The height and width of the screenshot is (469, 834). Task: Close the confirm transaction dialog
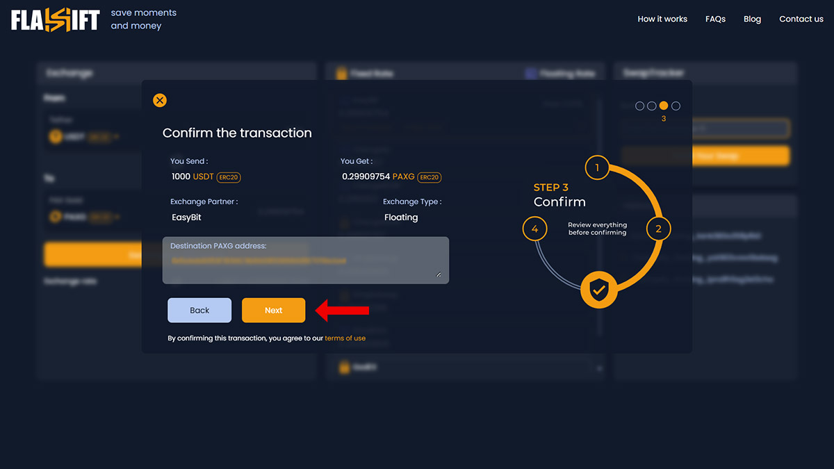tap(160, 100)
